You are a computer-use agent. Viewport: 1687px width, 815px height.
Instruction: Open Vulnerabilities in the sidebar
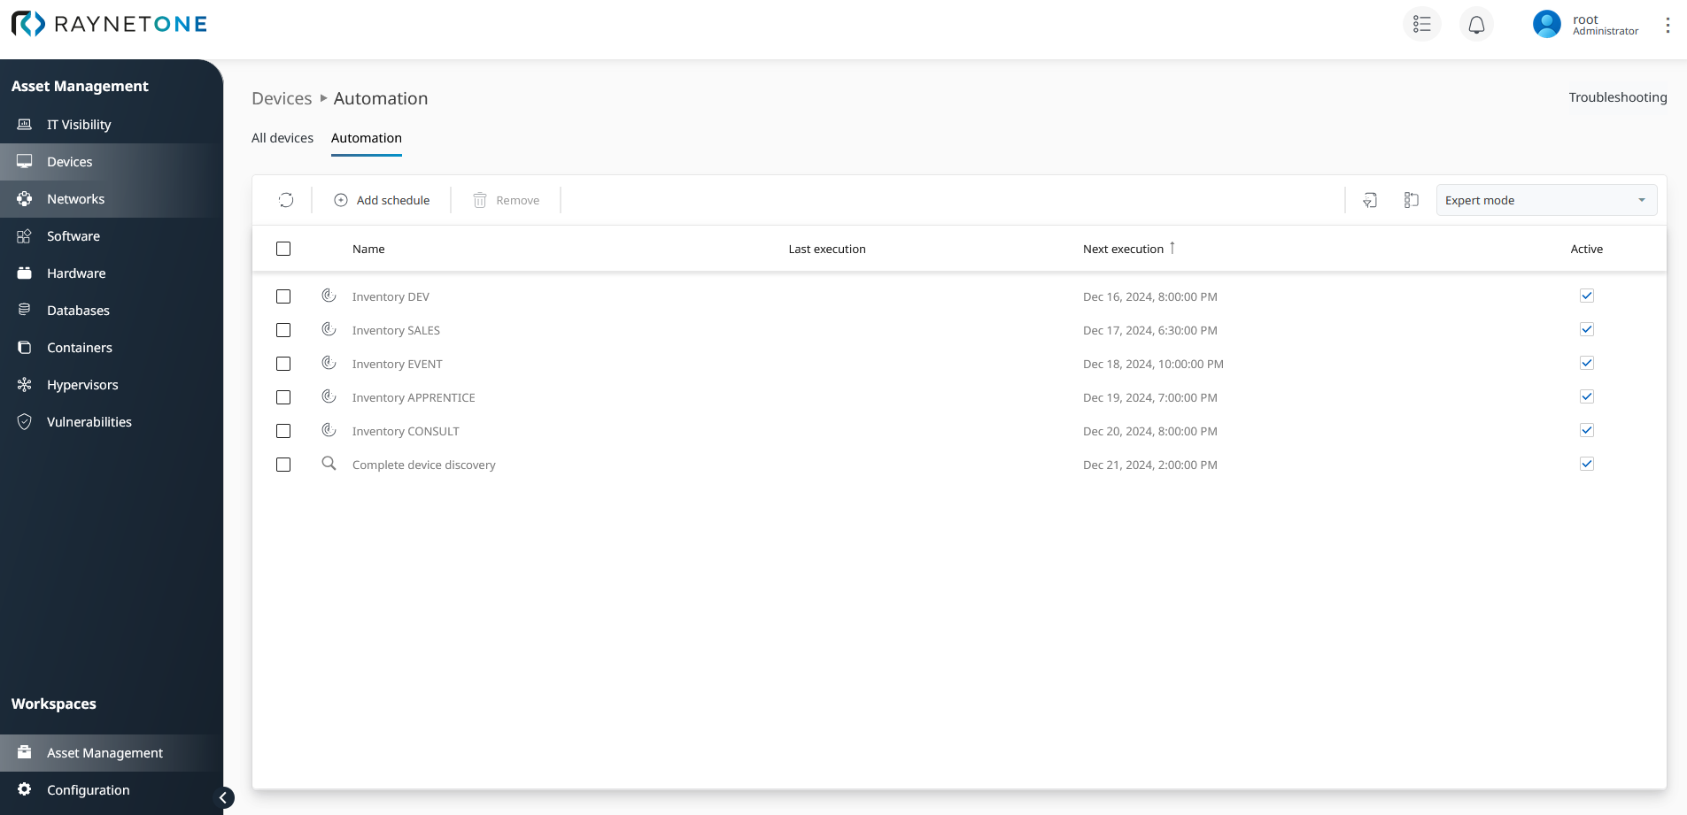pos(89,422)
